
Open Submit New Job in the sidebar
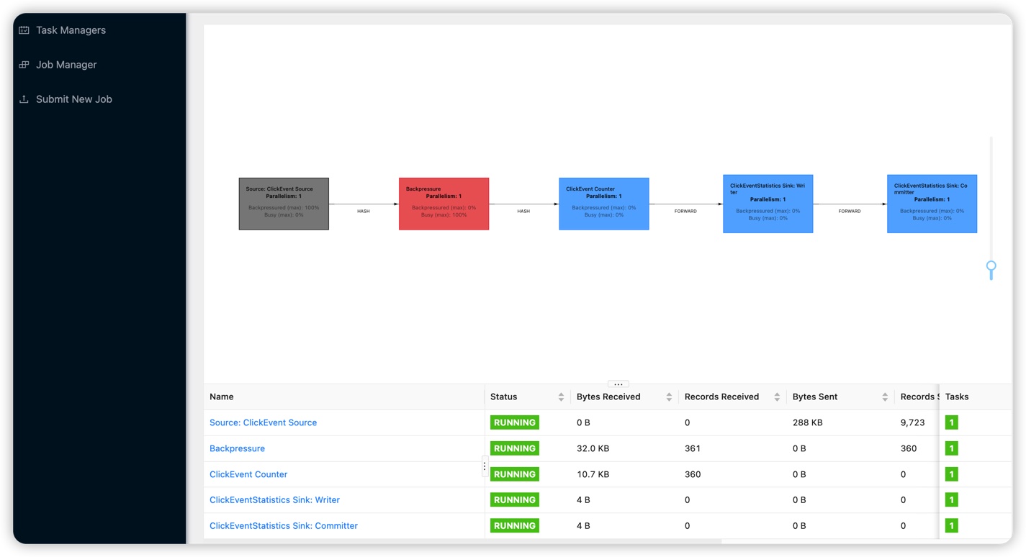click(x=73, y=99)
